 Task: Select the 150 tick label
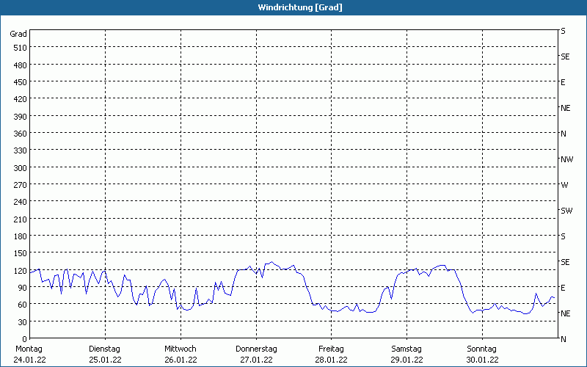tap(21, 253)
